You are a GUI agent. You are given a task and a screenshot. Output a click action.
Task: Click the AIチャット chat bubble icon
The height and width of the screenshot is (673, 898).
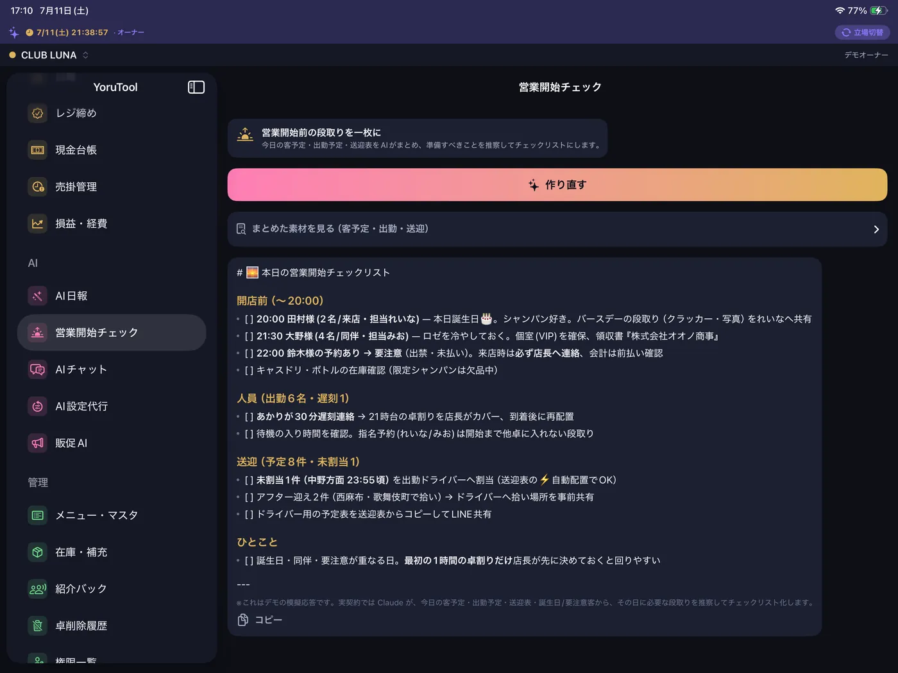pos(38,370)
